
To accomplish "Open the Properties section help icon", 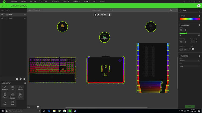I will 200,25.
